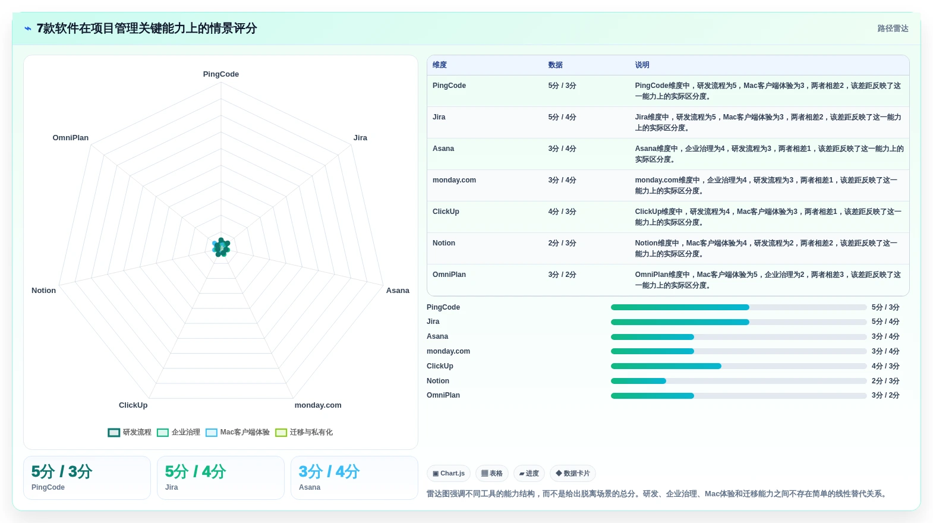Click the 数据卡片 tag chip
The image size is (933, 523).
point(573,474)
